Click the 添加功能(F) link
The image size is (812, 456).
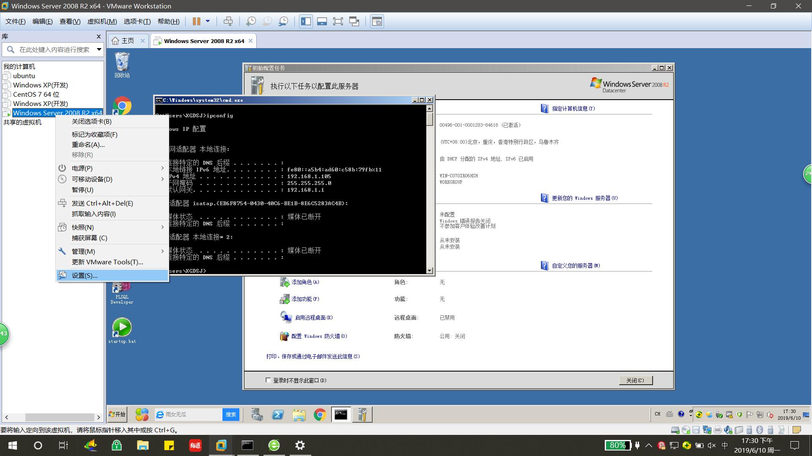[305, 299]
